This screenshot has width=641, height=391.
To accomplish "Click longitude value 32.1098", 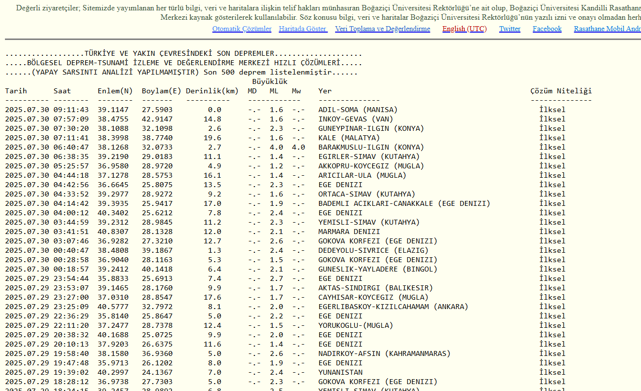I will (x=157, y=128).
